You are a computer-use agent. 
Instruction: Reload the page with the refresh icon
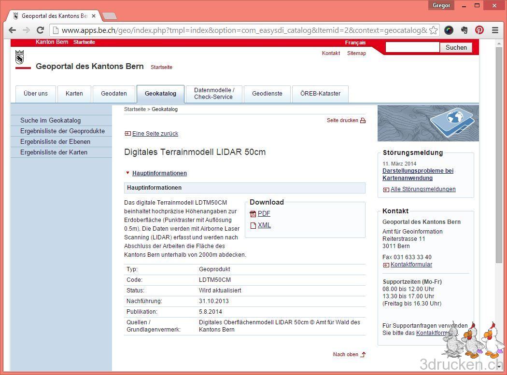[40, 30]
